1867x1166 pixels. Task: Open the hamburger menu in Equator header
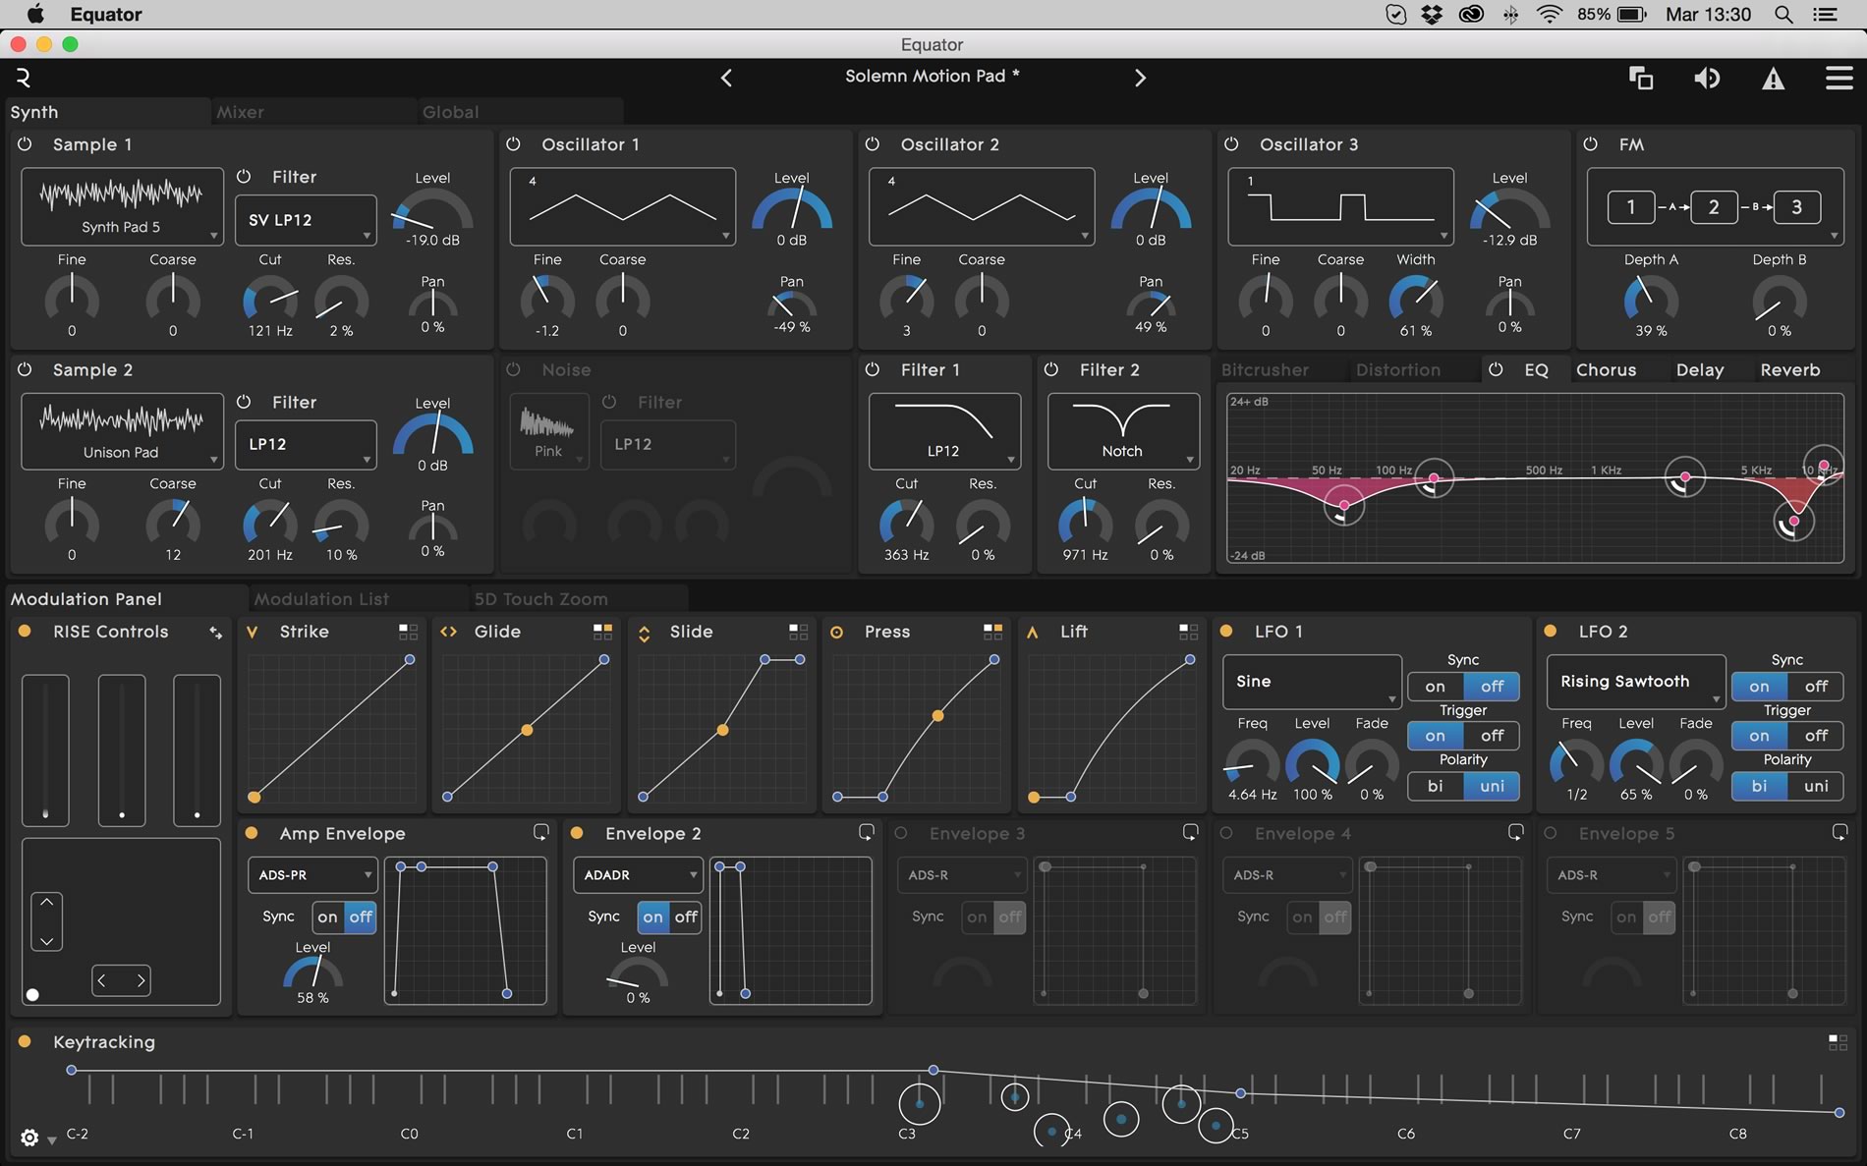coord(1839,78)
